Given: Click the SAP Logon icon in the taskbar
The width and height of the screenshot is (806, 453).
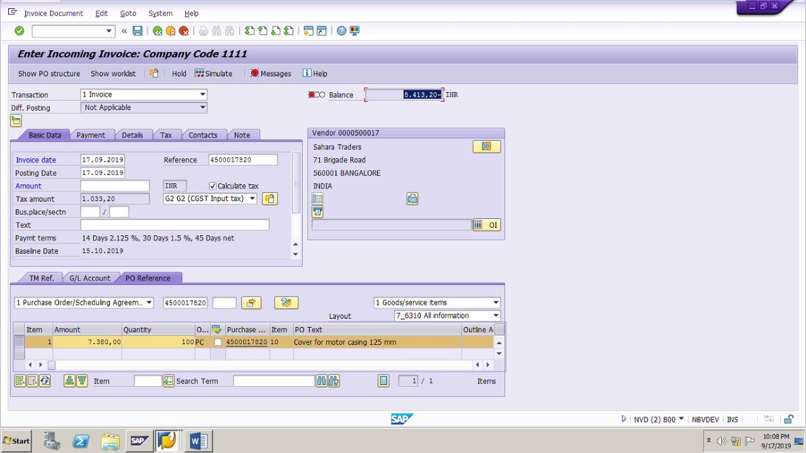Looking at the screenshot, I should coord(139,441).
